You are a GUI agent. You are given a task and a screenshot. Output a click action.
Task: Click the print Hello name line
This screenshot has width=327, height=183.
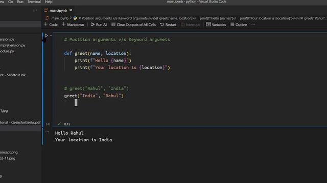point(103,60)
